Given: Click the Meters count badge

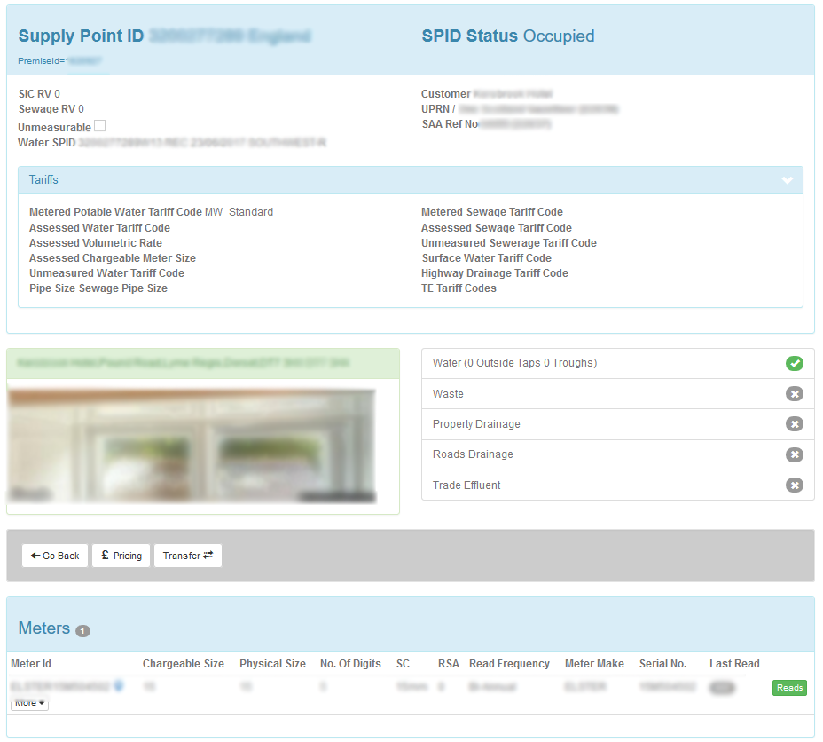Looking at the screenshot, I should click(83, 631).
